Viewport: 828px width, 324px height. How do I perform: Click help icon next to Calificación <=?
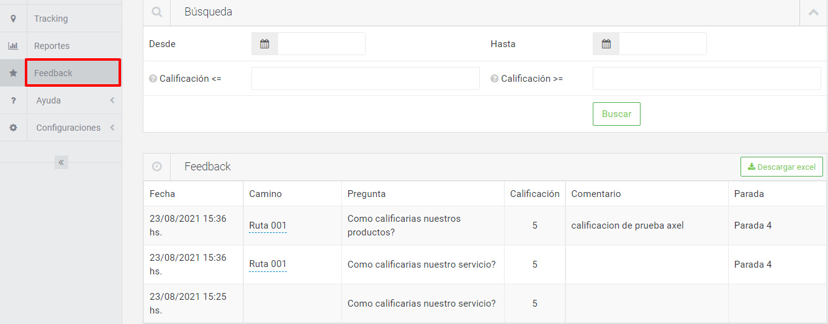(153, 79)
